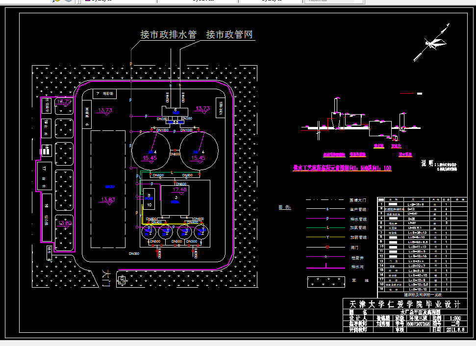Click the magenta 排水管线 legend symbol
This screenshot has height=346, width=476.
tap(327, 219)
